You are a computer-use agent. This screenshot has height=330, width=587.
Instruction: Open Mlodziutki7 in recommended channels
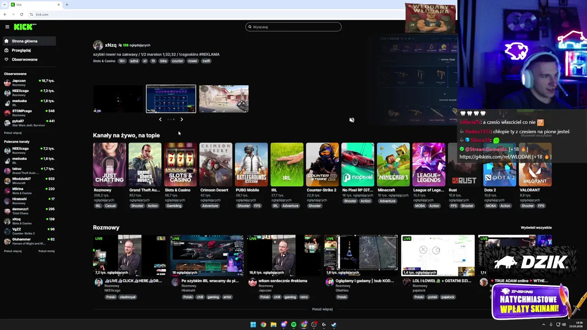[x=28, y=181]
